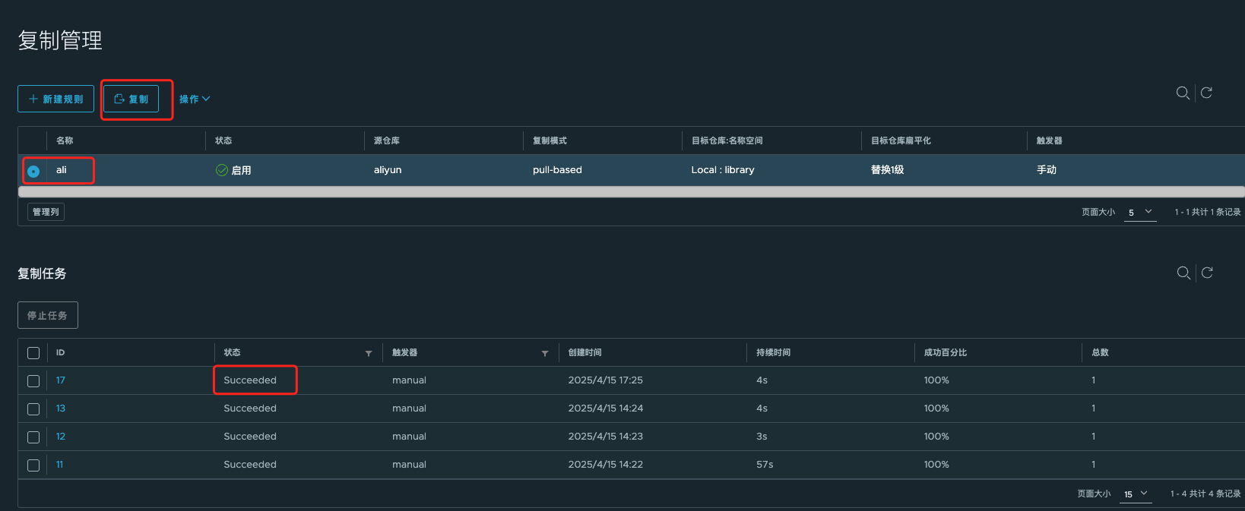Click the 管理列 button
Viewport: 1245px width, 511px height.
tap(46, 212)
